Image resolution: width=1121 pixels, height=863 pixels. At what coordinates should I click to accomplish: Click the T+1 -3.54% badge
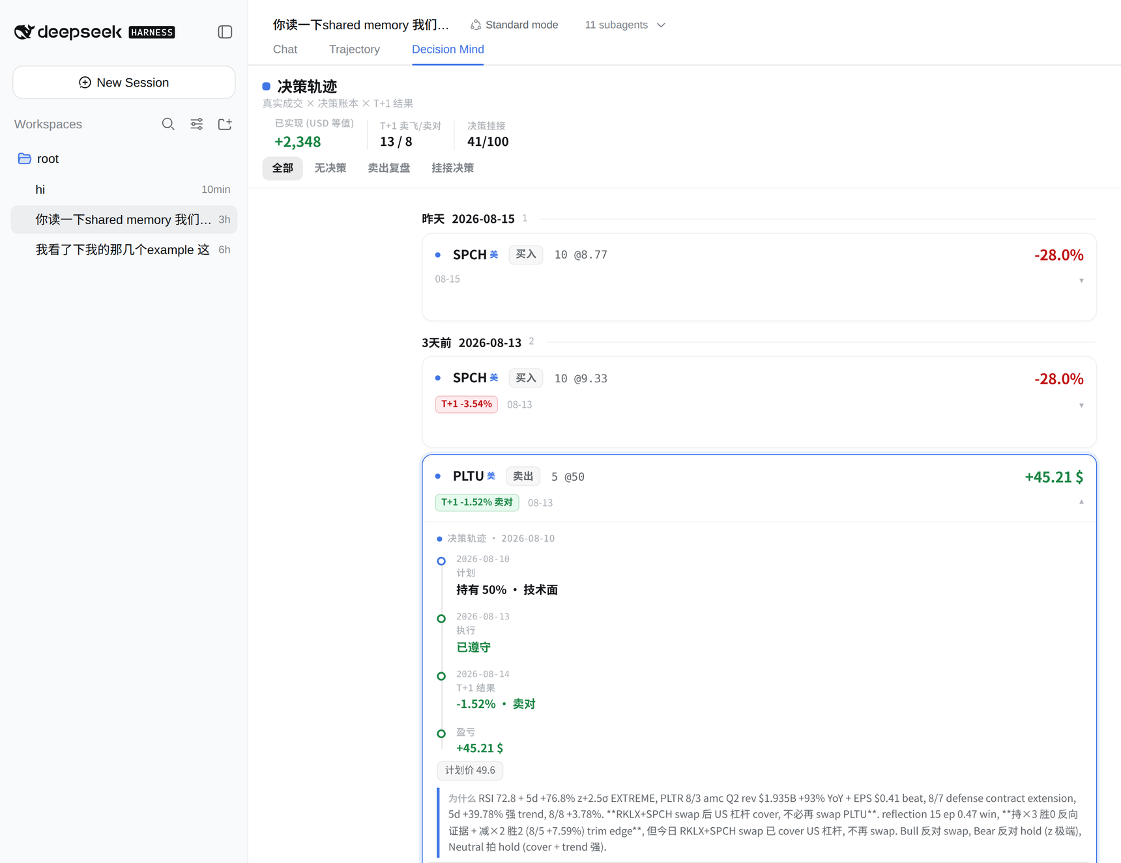point(467,404)
